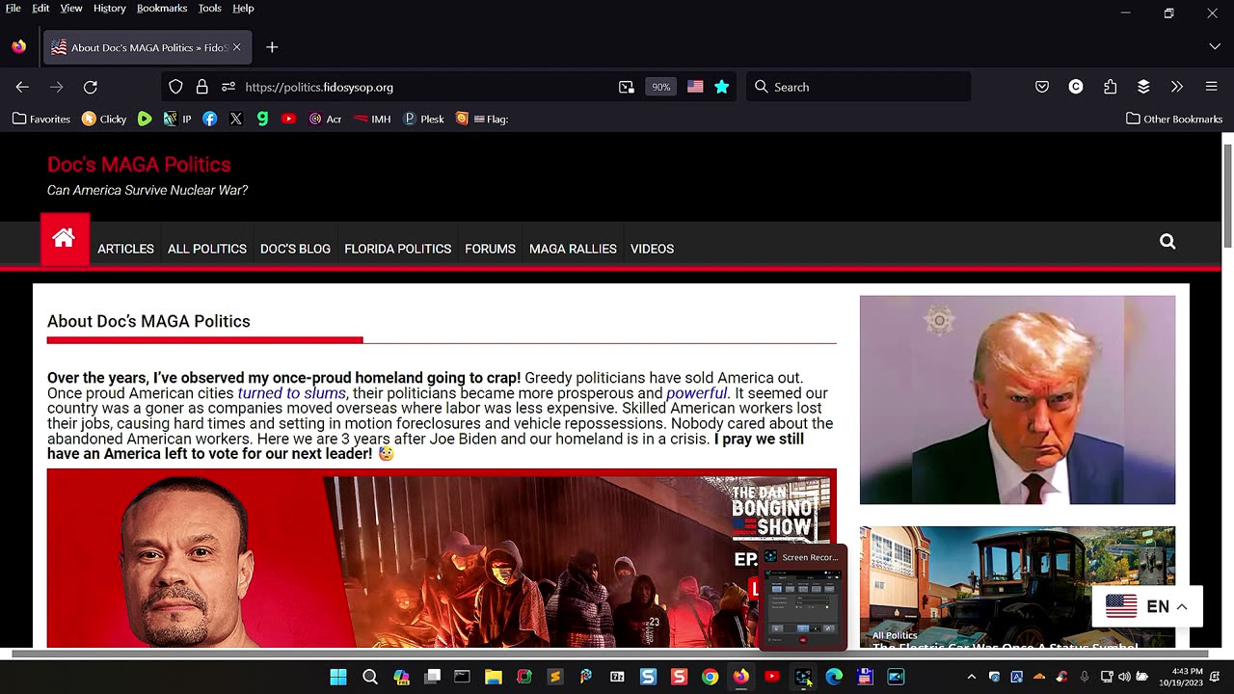Open the ALL POLITICS nav item
The height and width of the screenshot is (694, 1234).
pyautogui.click(x=207, y=249)
